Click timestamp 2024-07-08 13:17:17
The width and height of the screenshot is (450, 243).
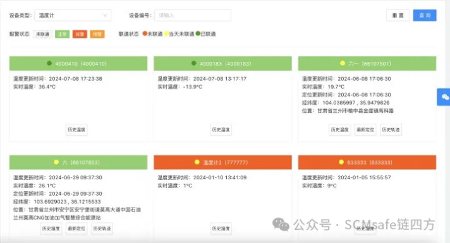220,79
